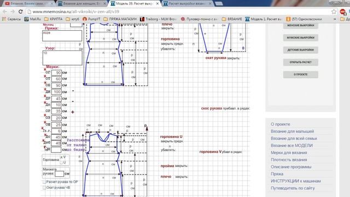Click the Дтб measurement field with 40
This screenshot has height=197, width=350.
(x=56, y=143)
